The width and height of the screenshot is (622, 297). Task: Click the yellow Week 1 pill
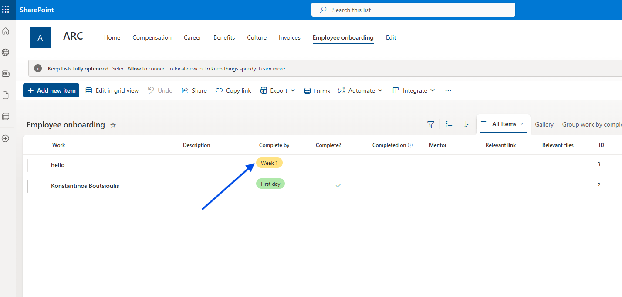[x=269, y=163]
